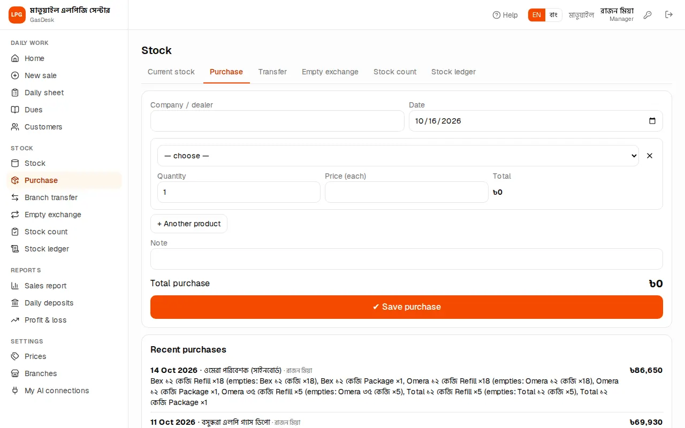This screenshot has width=685, height=428.
Task: Click the Save purchase button
Action: pos(407,307)
